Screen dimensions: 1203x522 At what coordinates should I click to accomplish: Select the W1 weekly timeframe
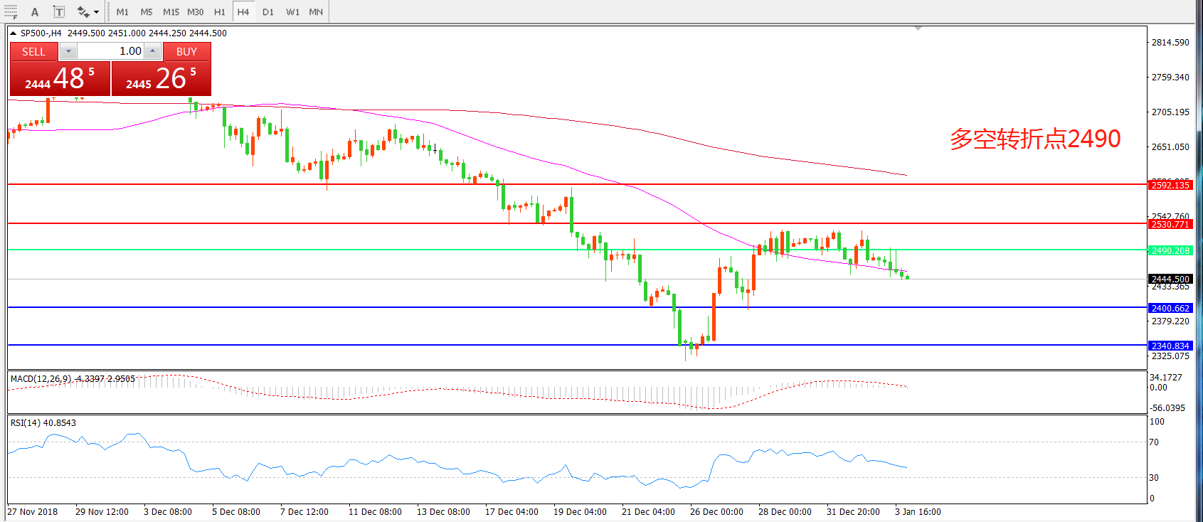click(292, 12)
